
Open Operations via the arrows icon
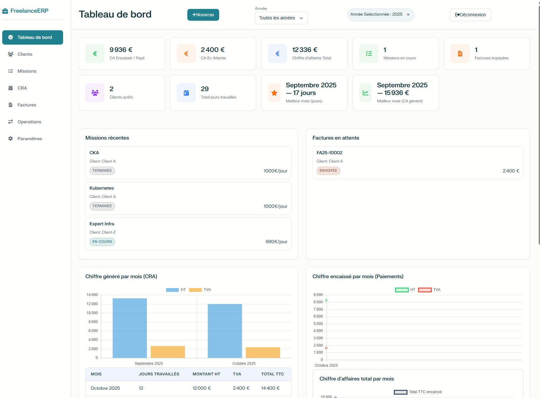11,122
